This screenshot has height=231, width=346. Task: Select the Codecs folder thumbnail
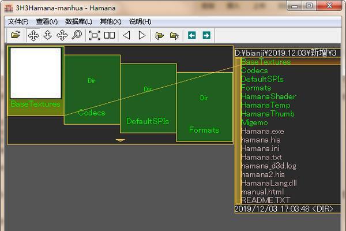(92, 90)
